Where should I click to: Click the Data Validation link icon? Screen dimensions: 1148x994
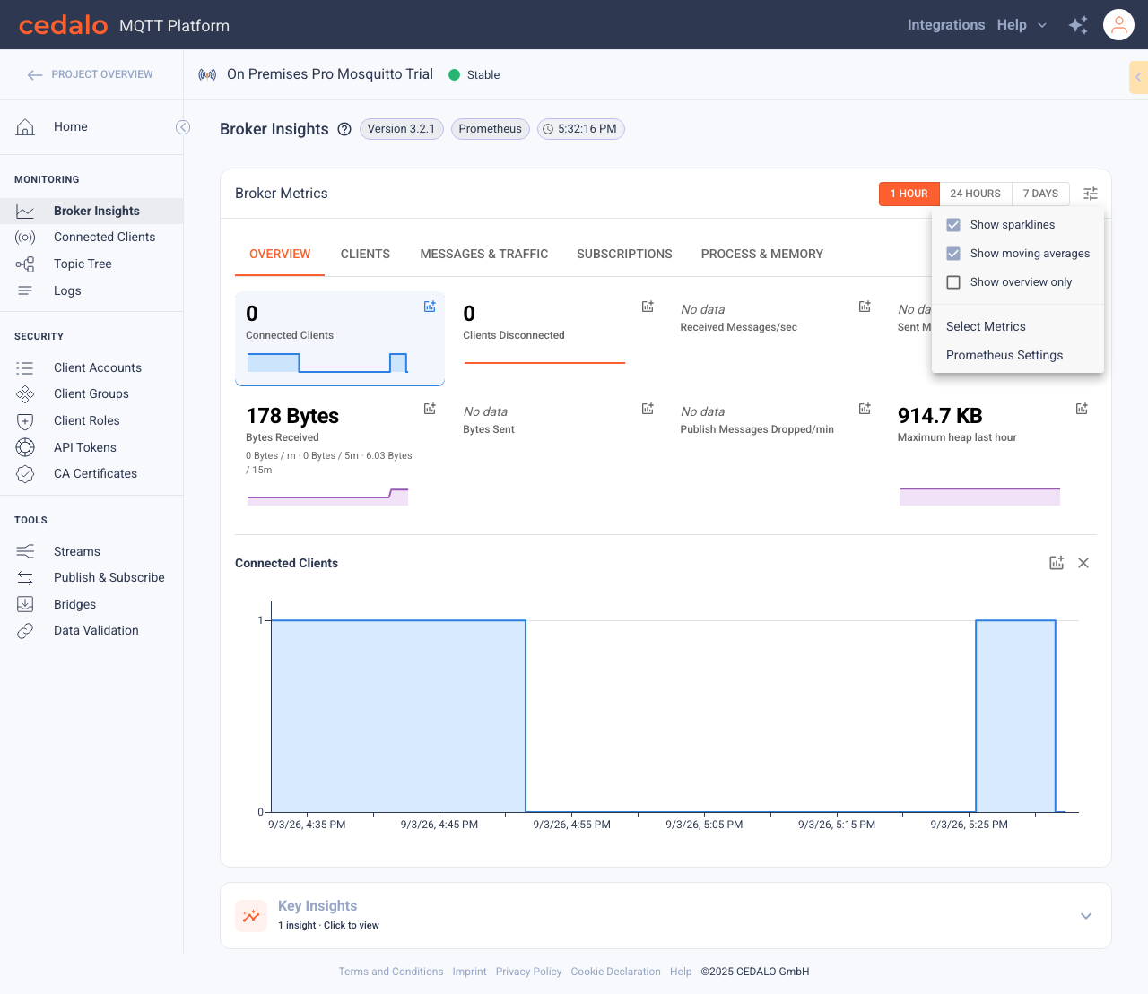25,631
